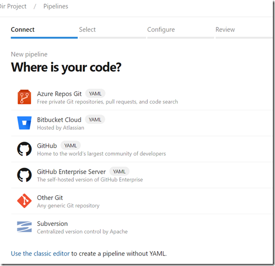Viewport: 275px width, 266px height.
Task: Click the YAML badge beside Bitbucket Cloud
Action: pyautogui.click(x=95, y=120)
